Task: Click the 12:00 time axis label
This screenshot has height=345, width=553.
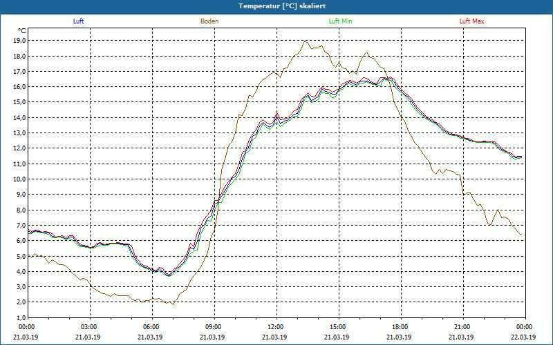Action: point(276,327)
